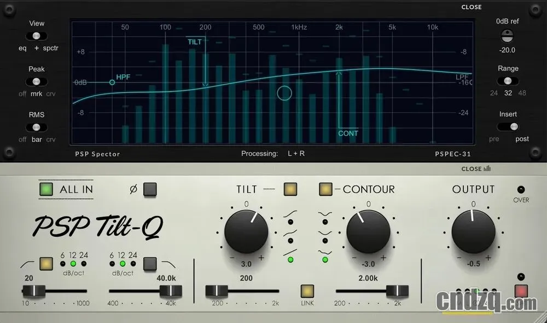
Task: Click the LPF label on the graph
Action: [462, 77]
